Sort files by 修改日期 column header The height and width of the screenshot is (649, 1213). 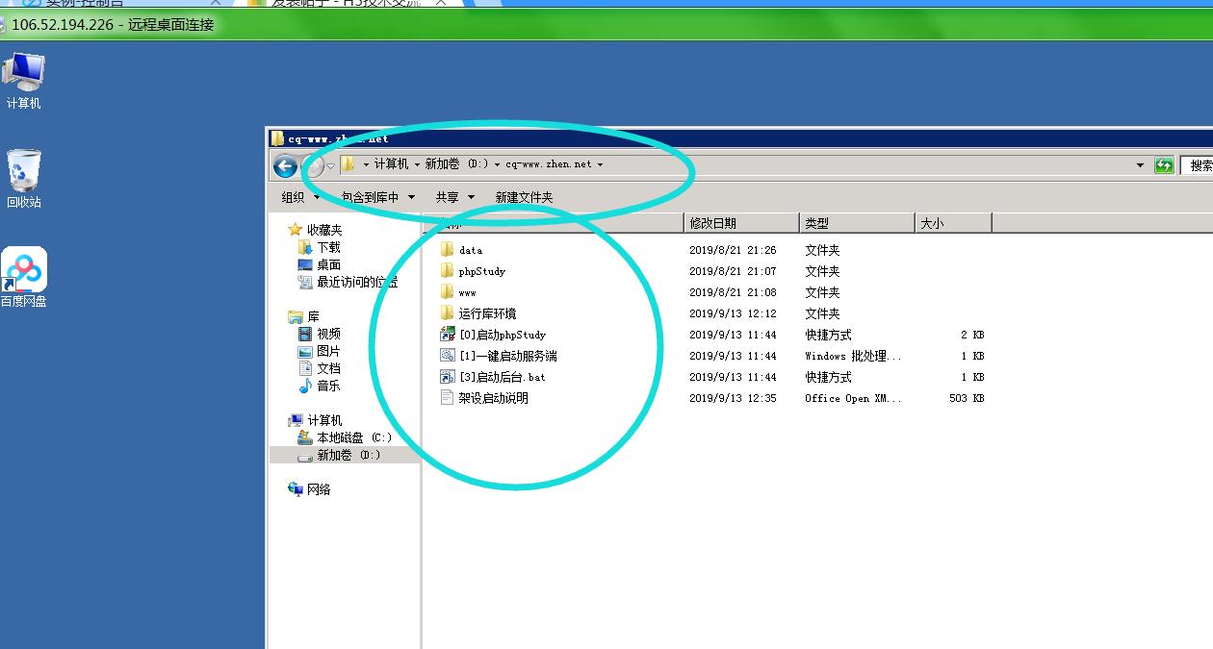coord(712,223)
